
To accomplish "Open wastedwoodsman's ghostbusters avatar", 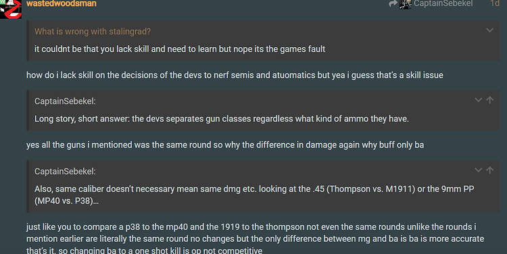I will pyautogui.click(x=11, y=9).
